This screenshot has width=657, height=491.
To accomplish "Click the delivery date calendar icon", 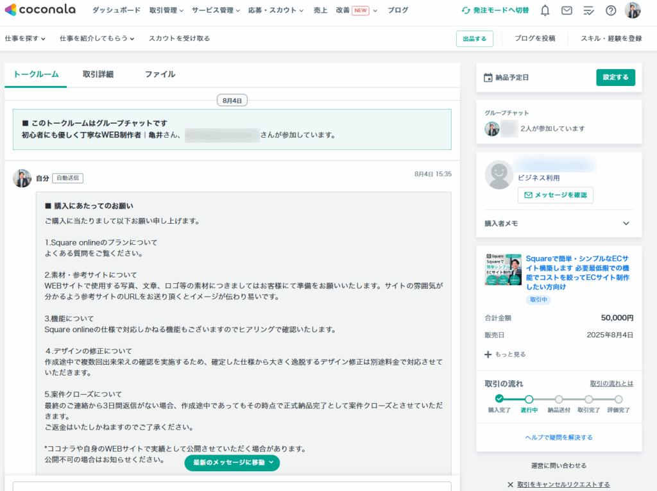I will [488, 78].
